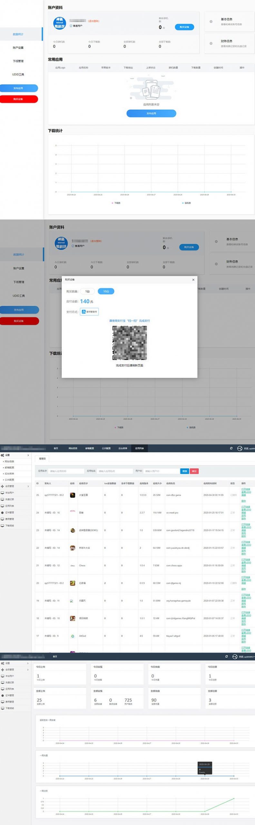Screen dimensions: 255x825
Task: Click gear icon beside 财务信息 on undimmed dashboard
Action: 211,44
